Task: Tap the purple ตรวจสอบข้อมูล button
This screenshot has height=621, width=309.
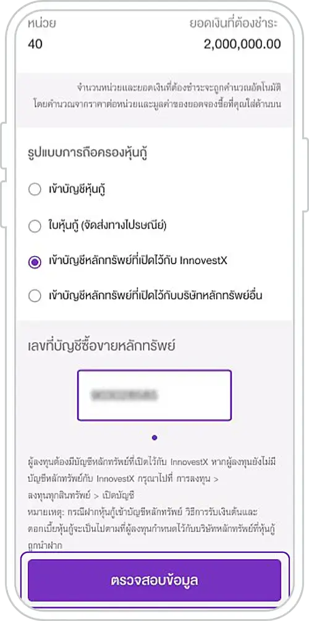Action: tap(154, 581)
